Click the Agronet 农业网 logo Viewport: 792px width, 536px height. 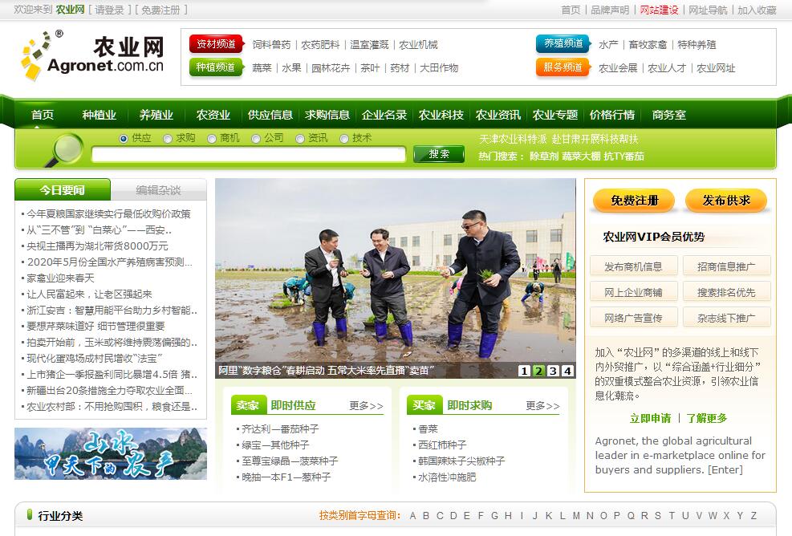(x=92, y=56)
